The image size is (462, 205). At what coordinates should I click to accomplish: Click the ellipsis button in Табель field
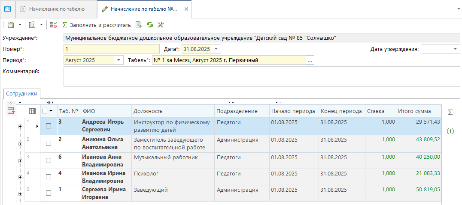[x=310, y=60]
